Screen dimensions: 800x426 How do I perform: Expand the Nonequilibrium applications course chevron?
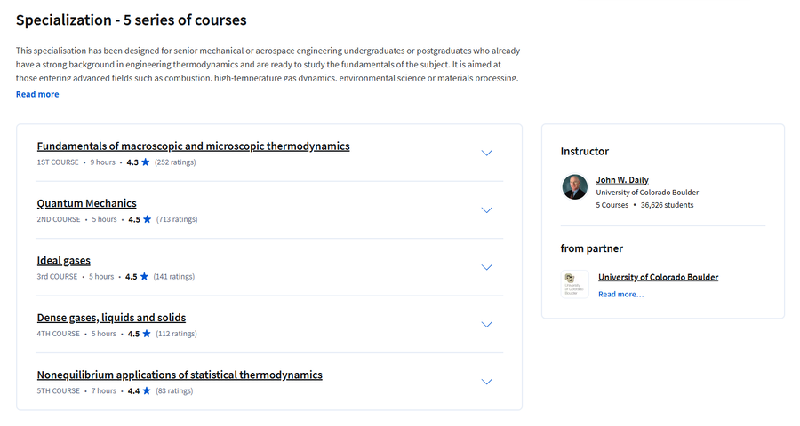[x=487, y=381]
